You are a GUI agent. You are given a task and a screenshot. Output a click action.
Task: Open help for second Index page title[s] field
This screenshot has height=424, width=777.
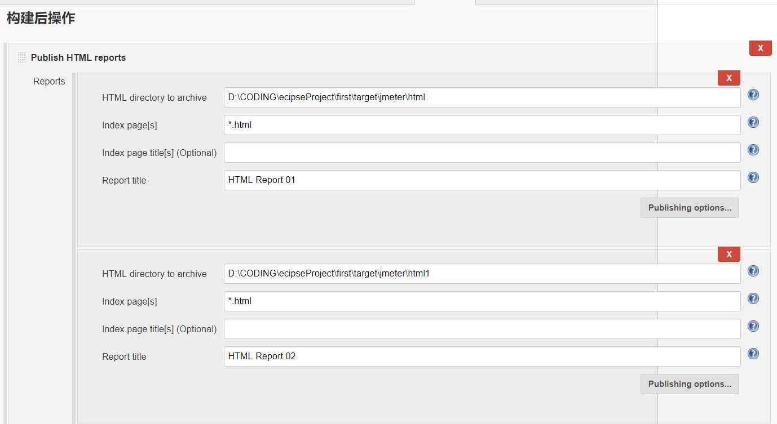click(x=753, y=326)
